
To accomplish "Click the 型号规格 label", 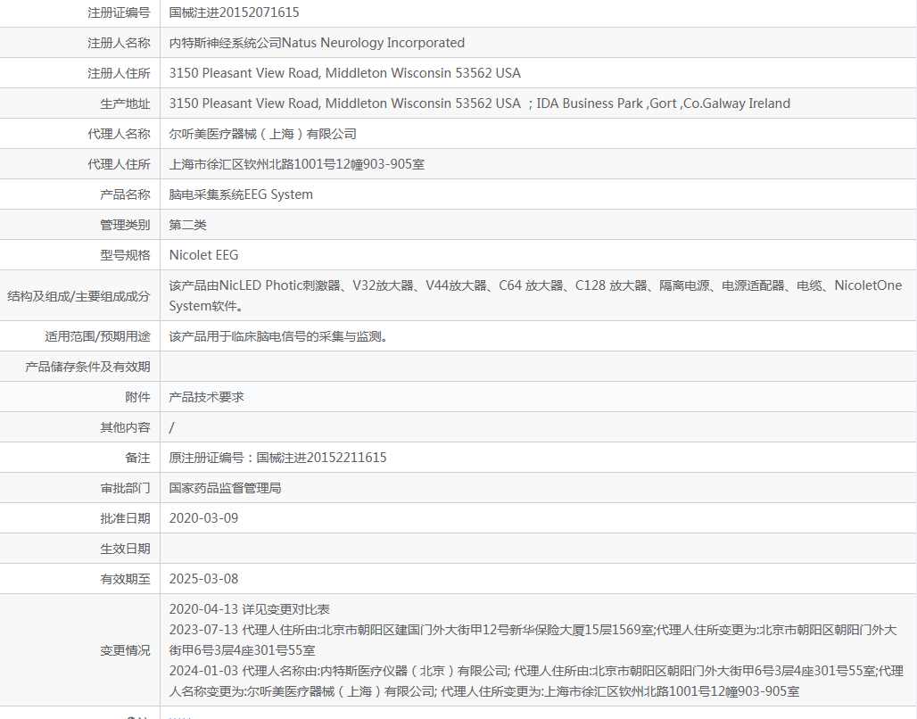I will point(125,256).
